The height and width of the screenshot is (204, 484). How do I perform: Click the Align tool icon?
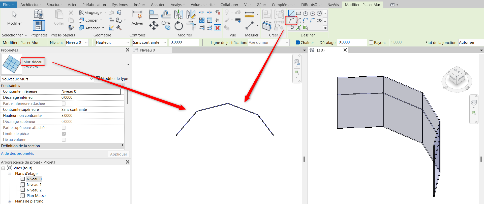(153, 15)
